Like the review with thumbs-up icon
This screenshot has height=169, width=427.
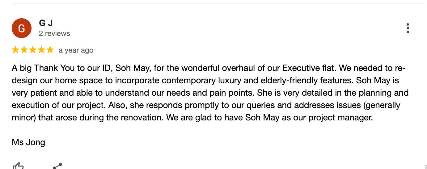click(x=18, y=166)
